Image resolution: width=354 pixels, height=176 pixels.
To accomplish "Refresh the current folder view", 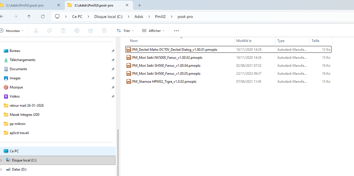I will (43, 17).
